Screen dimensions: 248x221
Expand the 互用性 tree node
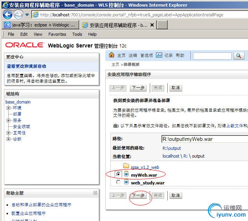click(x=8, y=133)
